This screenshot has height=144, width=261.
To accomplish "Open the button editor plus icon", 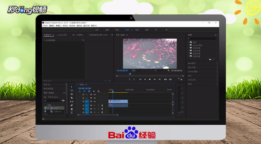I will pos(181,80).
